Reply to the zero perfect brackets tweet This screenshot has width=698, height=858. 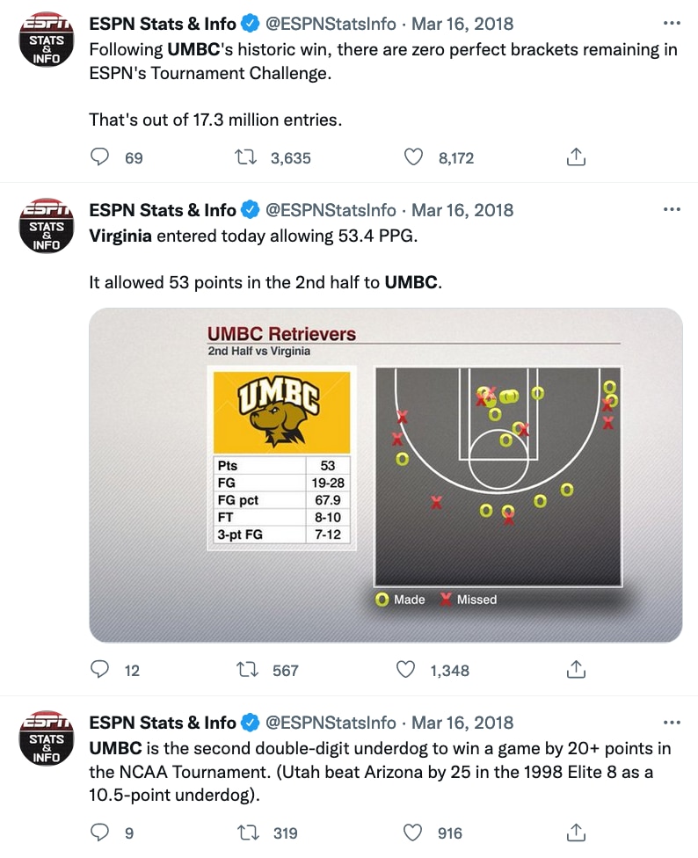101,157
